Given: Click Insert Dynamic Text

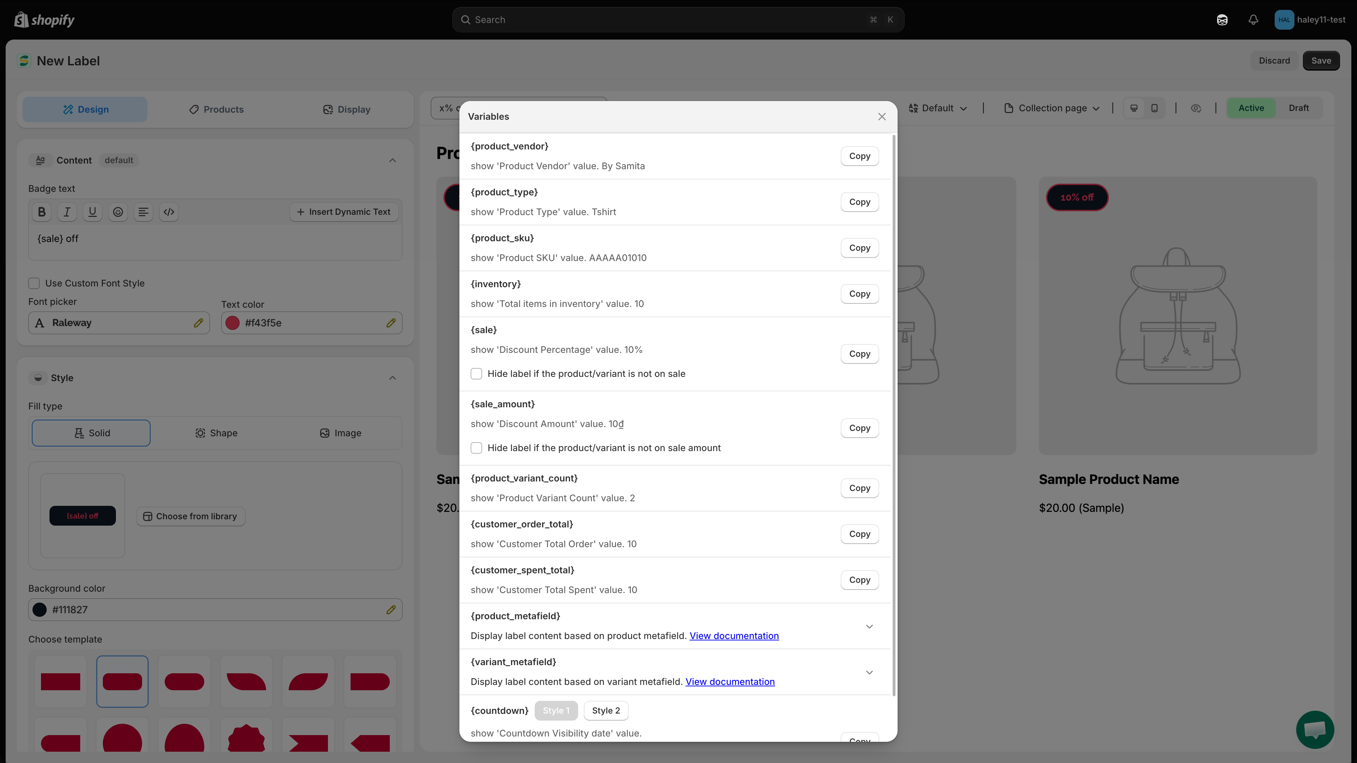Looking at the screenshot, I should pyautogui.click(x=344, y=212).
